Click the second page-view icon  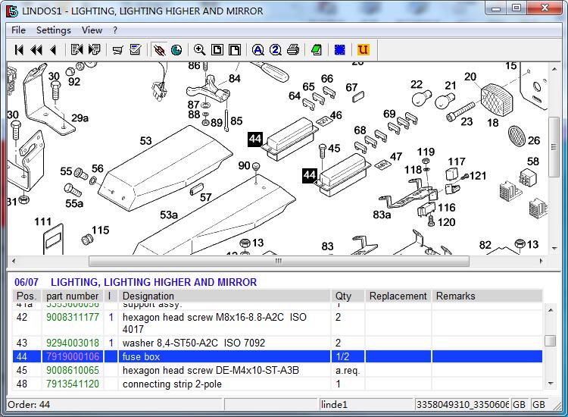[x=235, y=50]
